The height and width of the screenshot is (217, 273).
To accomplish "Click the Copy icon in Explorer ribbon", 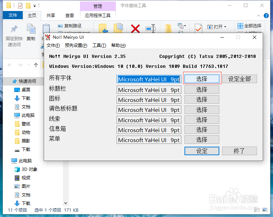I will [x=31, y=29].
